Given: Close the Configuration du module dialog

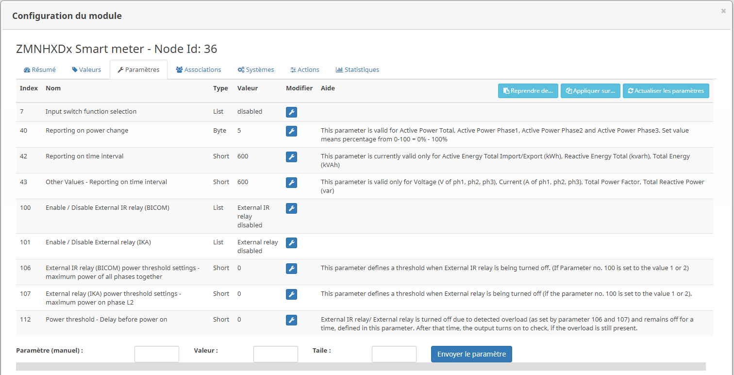Looking at the screenshot, I should (723, 11).
